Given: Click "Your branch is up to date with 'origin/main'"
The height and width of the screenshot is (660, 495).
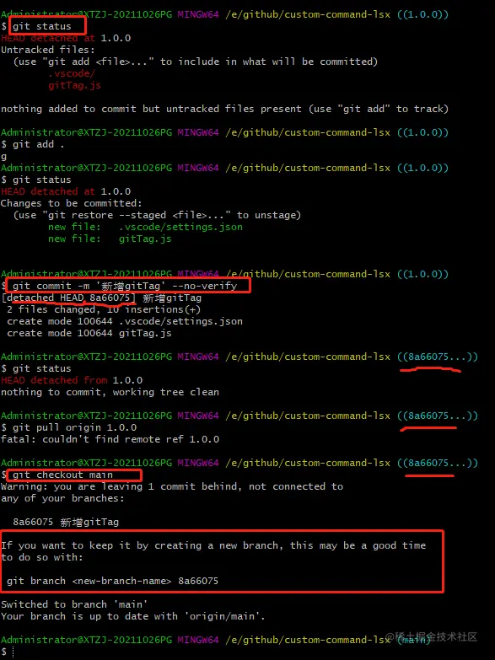Looking at the screenshot, I should [133, 616].
